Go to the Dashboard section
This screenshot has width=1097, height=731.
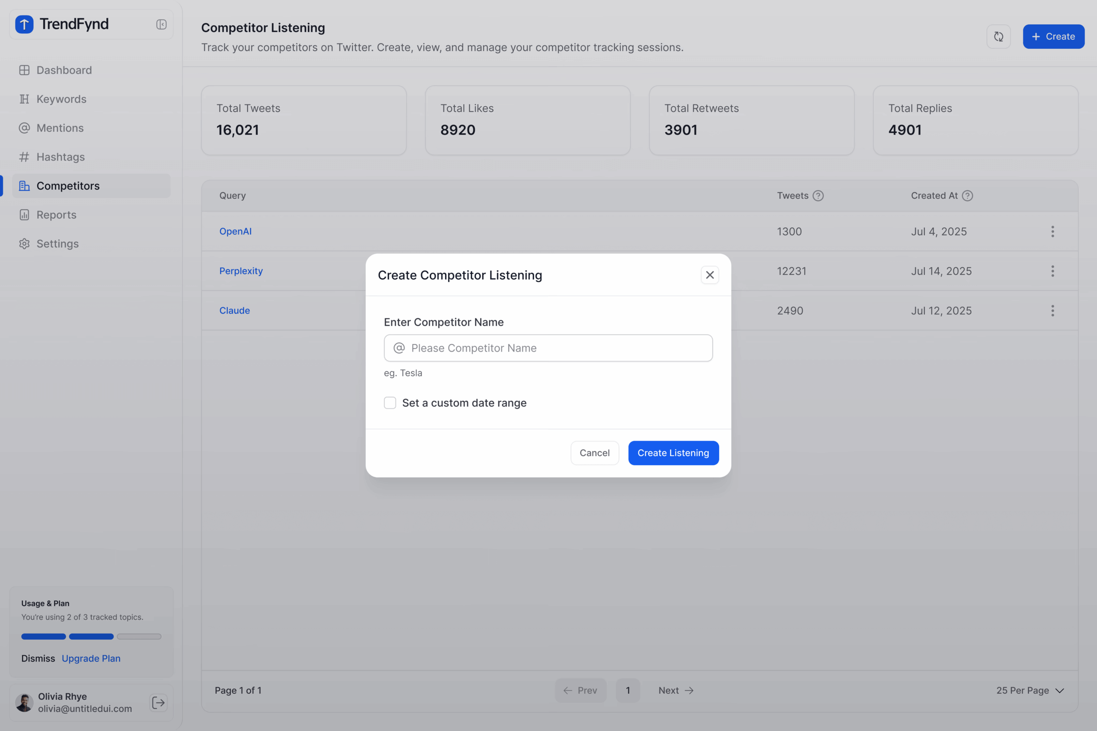[91, 70]
